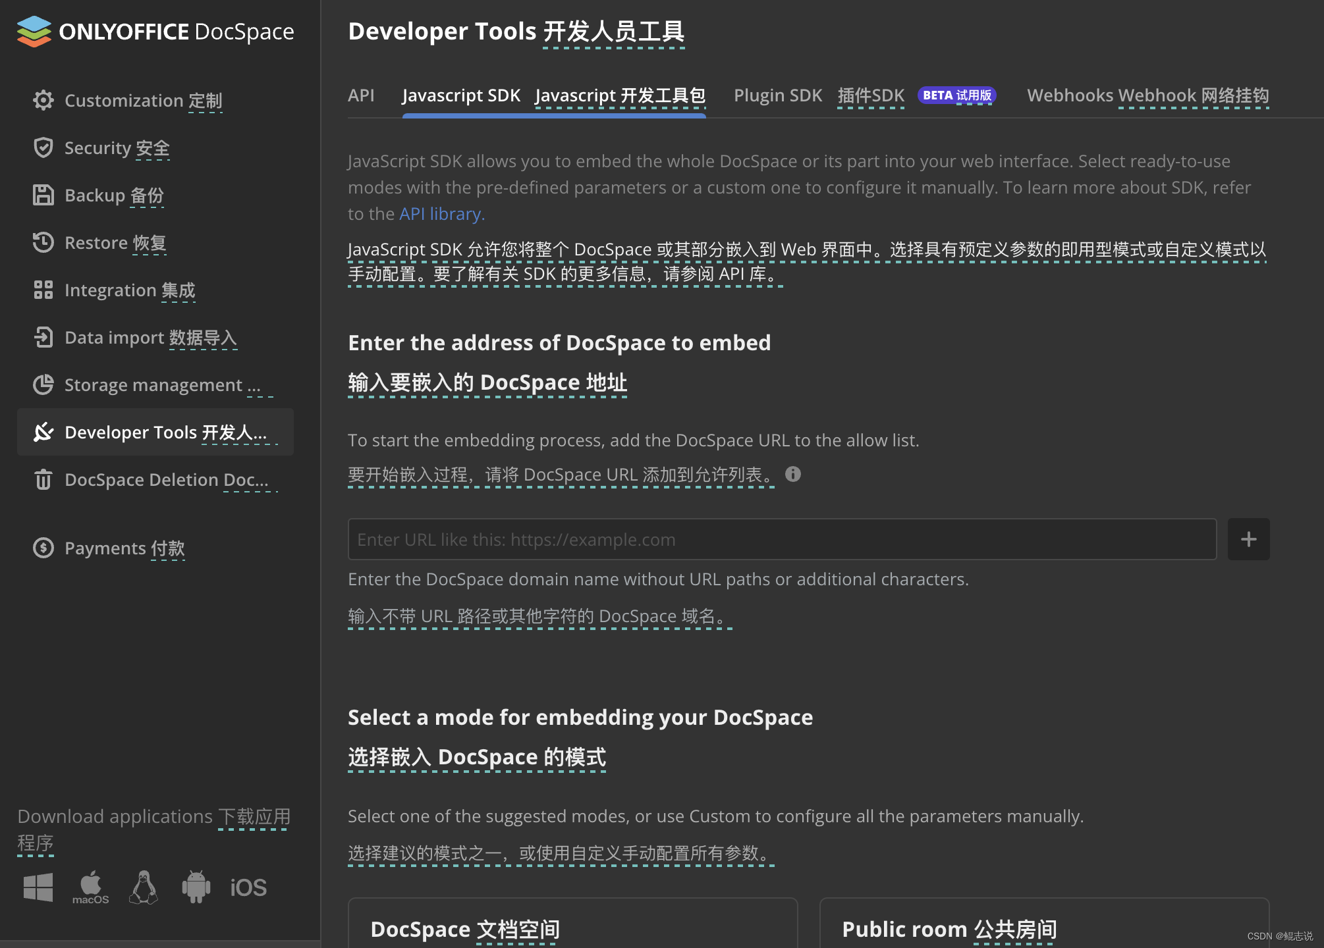The width and height of the screenshot is (1324, 948).
Task: Click 'Select one of the suggested modes' text
Action: pyautogui.click(x=715, y=816)
